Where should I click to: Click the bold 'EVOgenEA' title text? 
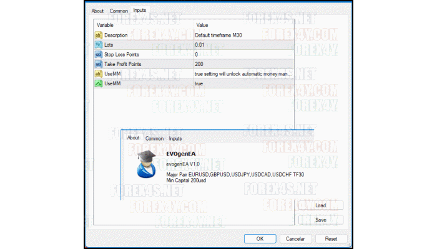pyautogui.click(x=181, y=154)
